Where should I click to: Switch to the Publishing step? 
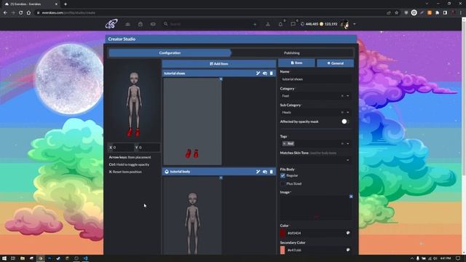coord(292,53)
